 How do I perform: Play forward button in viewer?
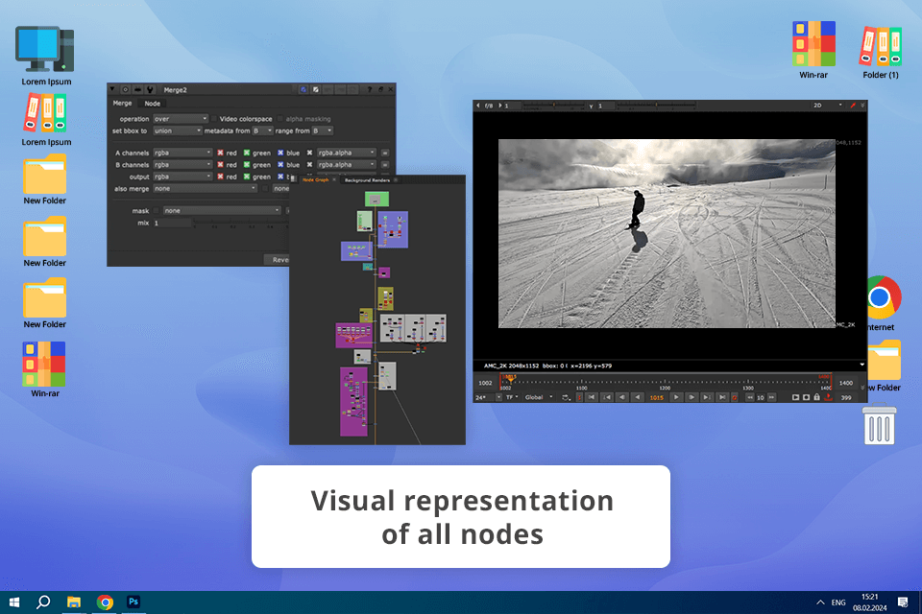(676, 397)
